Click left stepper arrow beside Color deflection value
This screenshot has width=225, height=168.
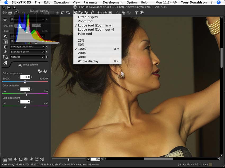coord(19,89)
